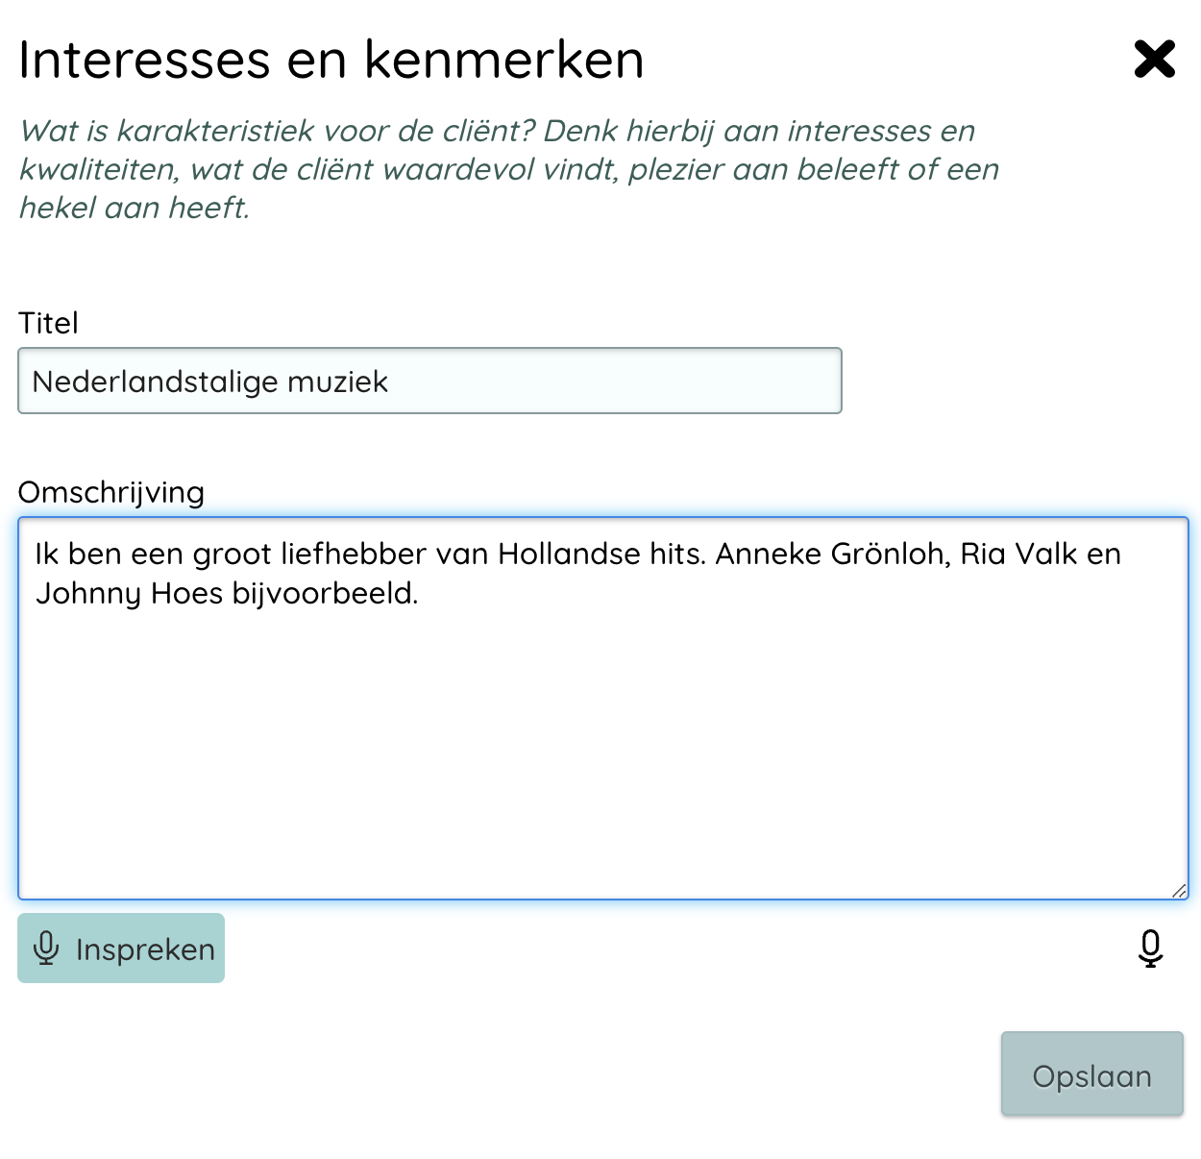Screen dimensions: 1201x1159
Task: Place cursor on 'Johnny Hoes' in description
Action: (129, 593)
